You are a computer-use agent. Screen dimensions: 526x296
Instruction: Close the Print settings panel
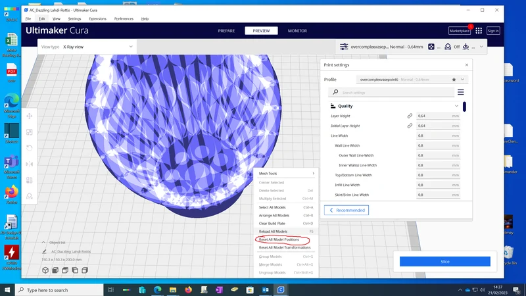[467, 65]
